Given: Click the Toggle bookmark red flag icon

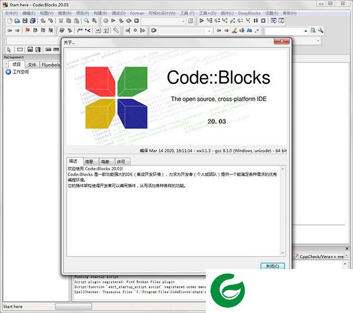Looking at the screenshot, I should (28, 31).
